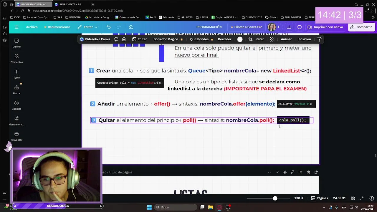Open Posición options

point(305,39)
